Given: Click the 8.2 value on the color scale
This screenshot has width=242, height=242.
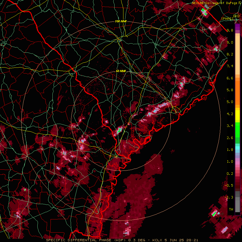Looking at the screenshot, I should coord(230,54).
